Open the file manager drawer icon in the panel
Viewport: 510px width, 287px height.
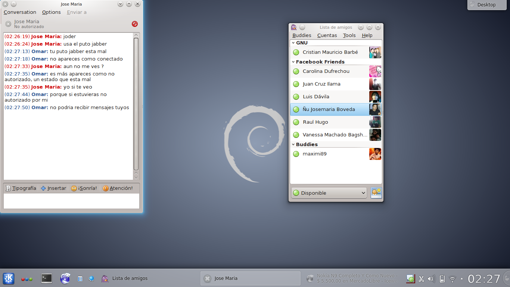(x=80, y=279)
